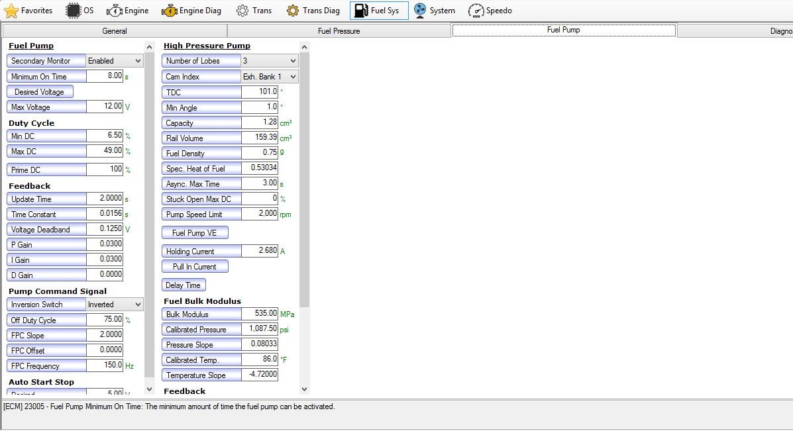Click the Min DC value field

pyautogui.click(x=105, y=136)
